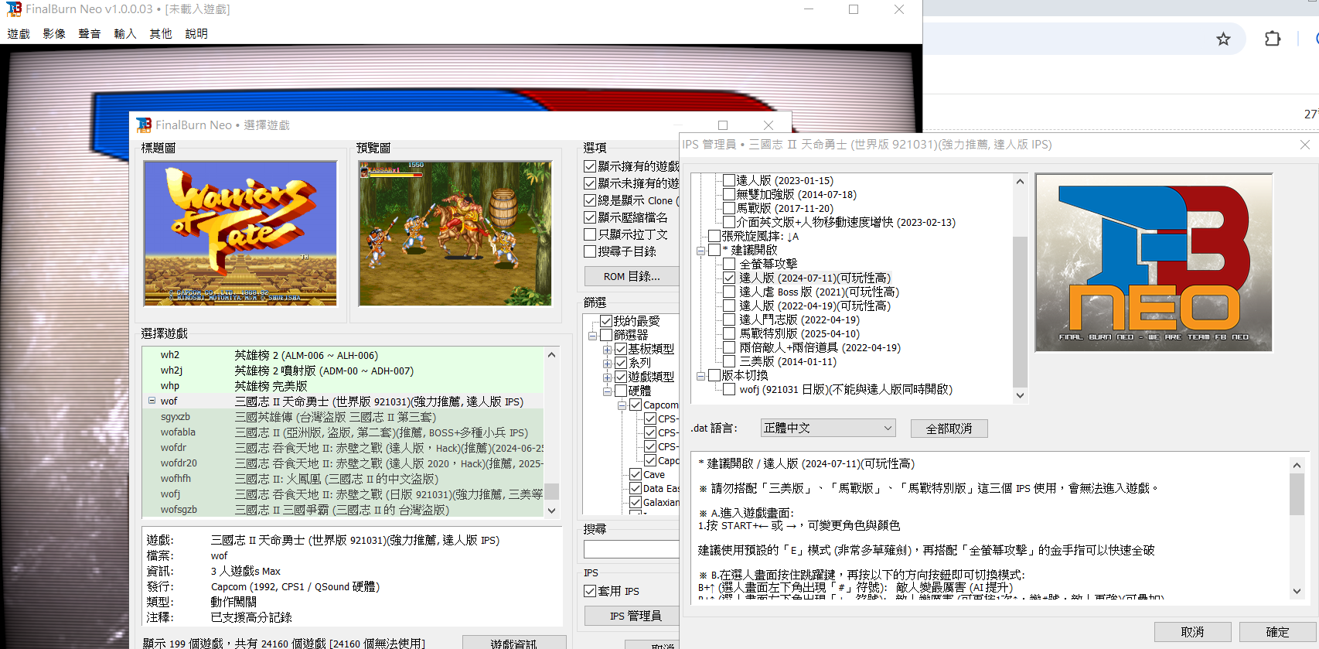Uncheck 達人版 (2024-07-11) patch
1319x649 pixels.
[x=729, y=278]
